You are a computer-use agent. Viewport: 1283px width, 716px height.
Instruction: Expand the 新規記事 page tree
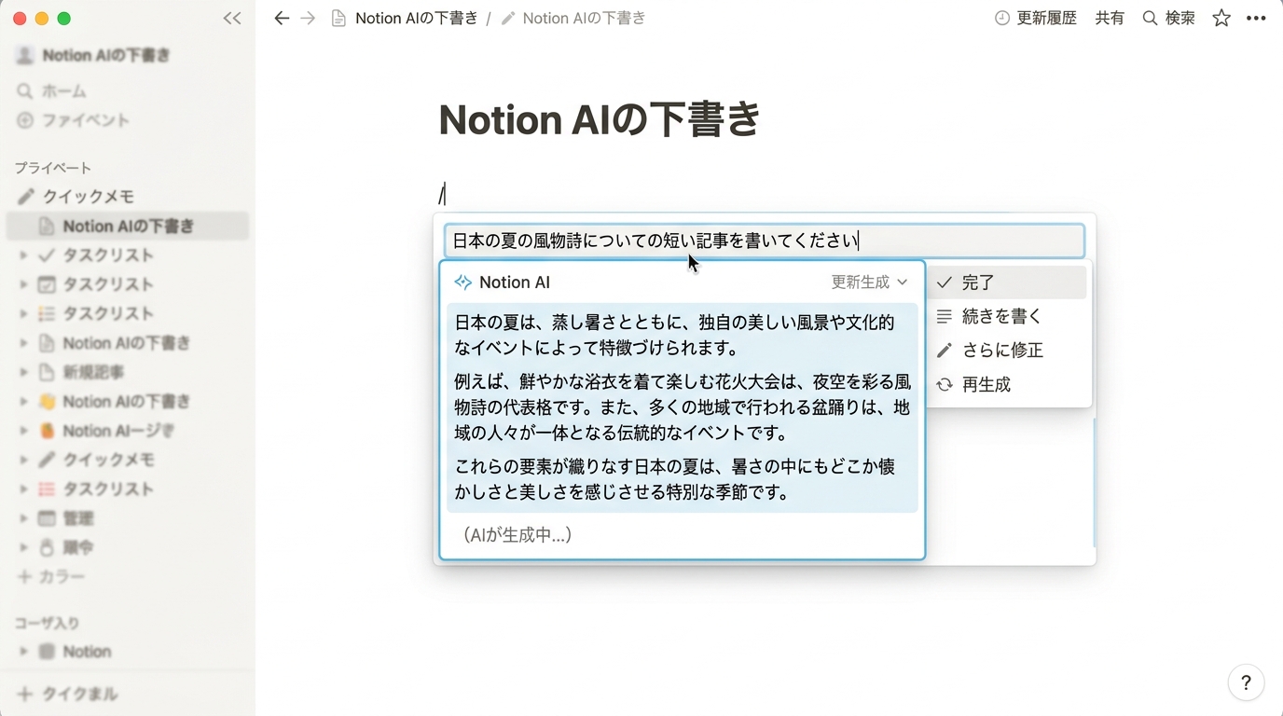23,372
